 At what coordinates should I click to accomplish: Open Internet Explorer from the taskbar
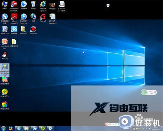(x=19, y=128)
